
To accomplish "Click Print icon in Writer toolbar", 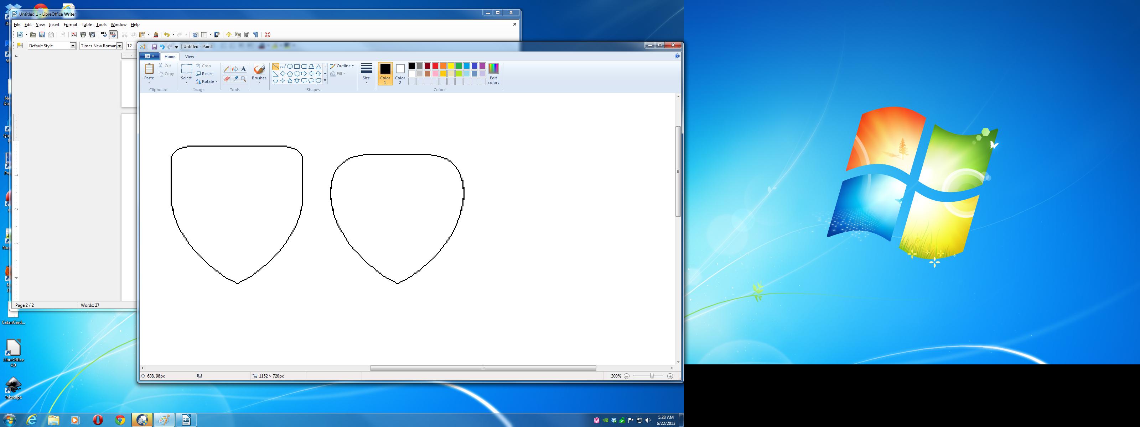I will click(83, 35).
